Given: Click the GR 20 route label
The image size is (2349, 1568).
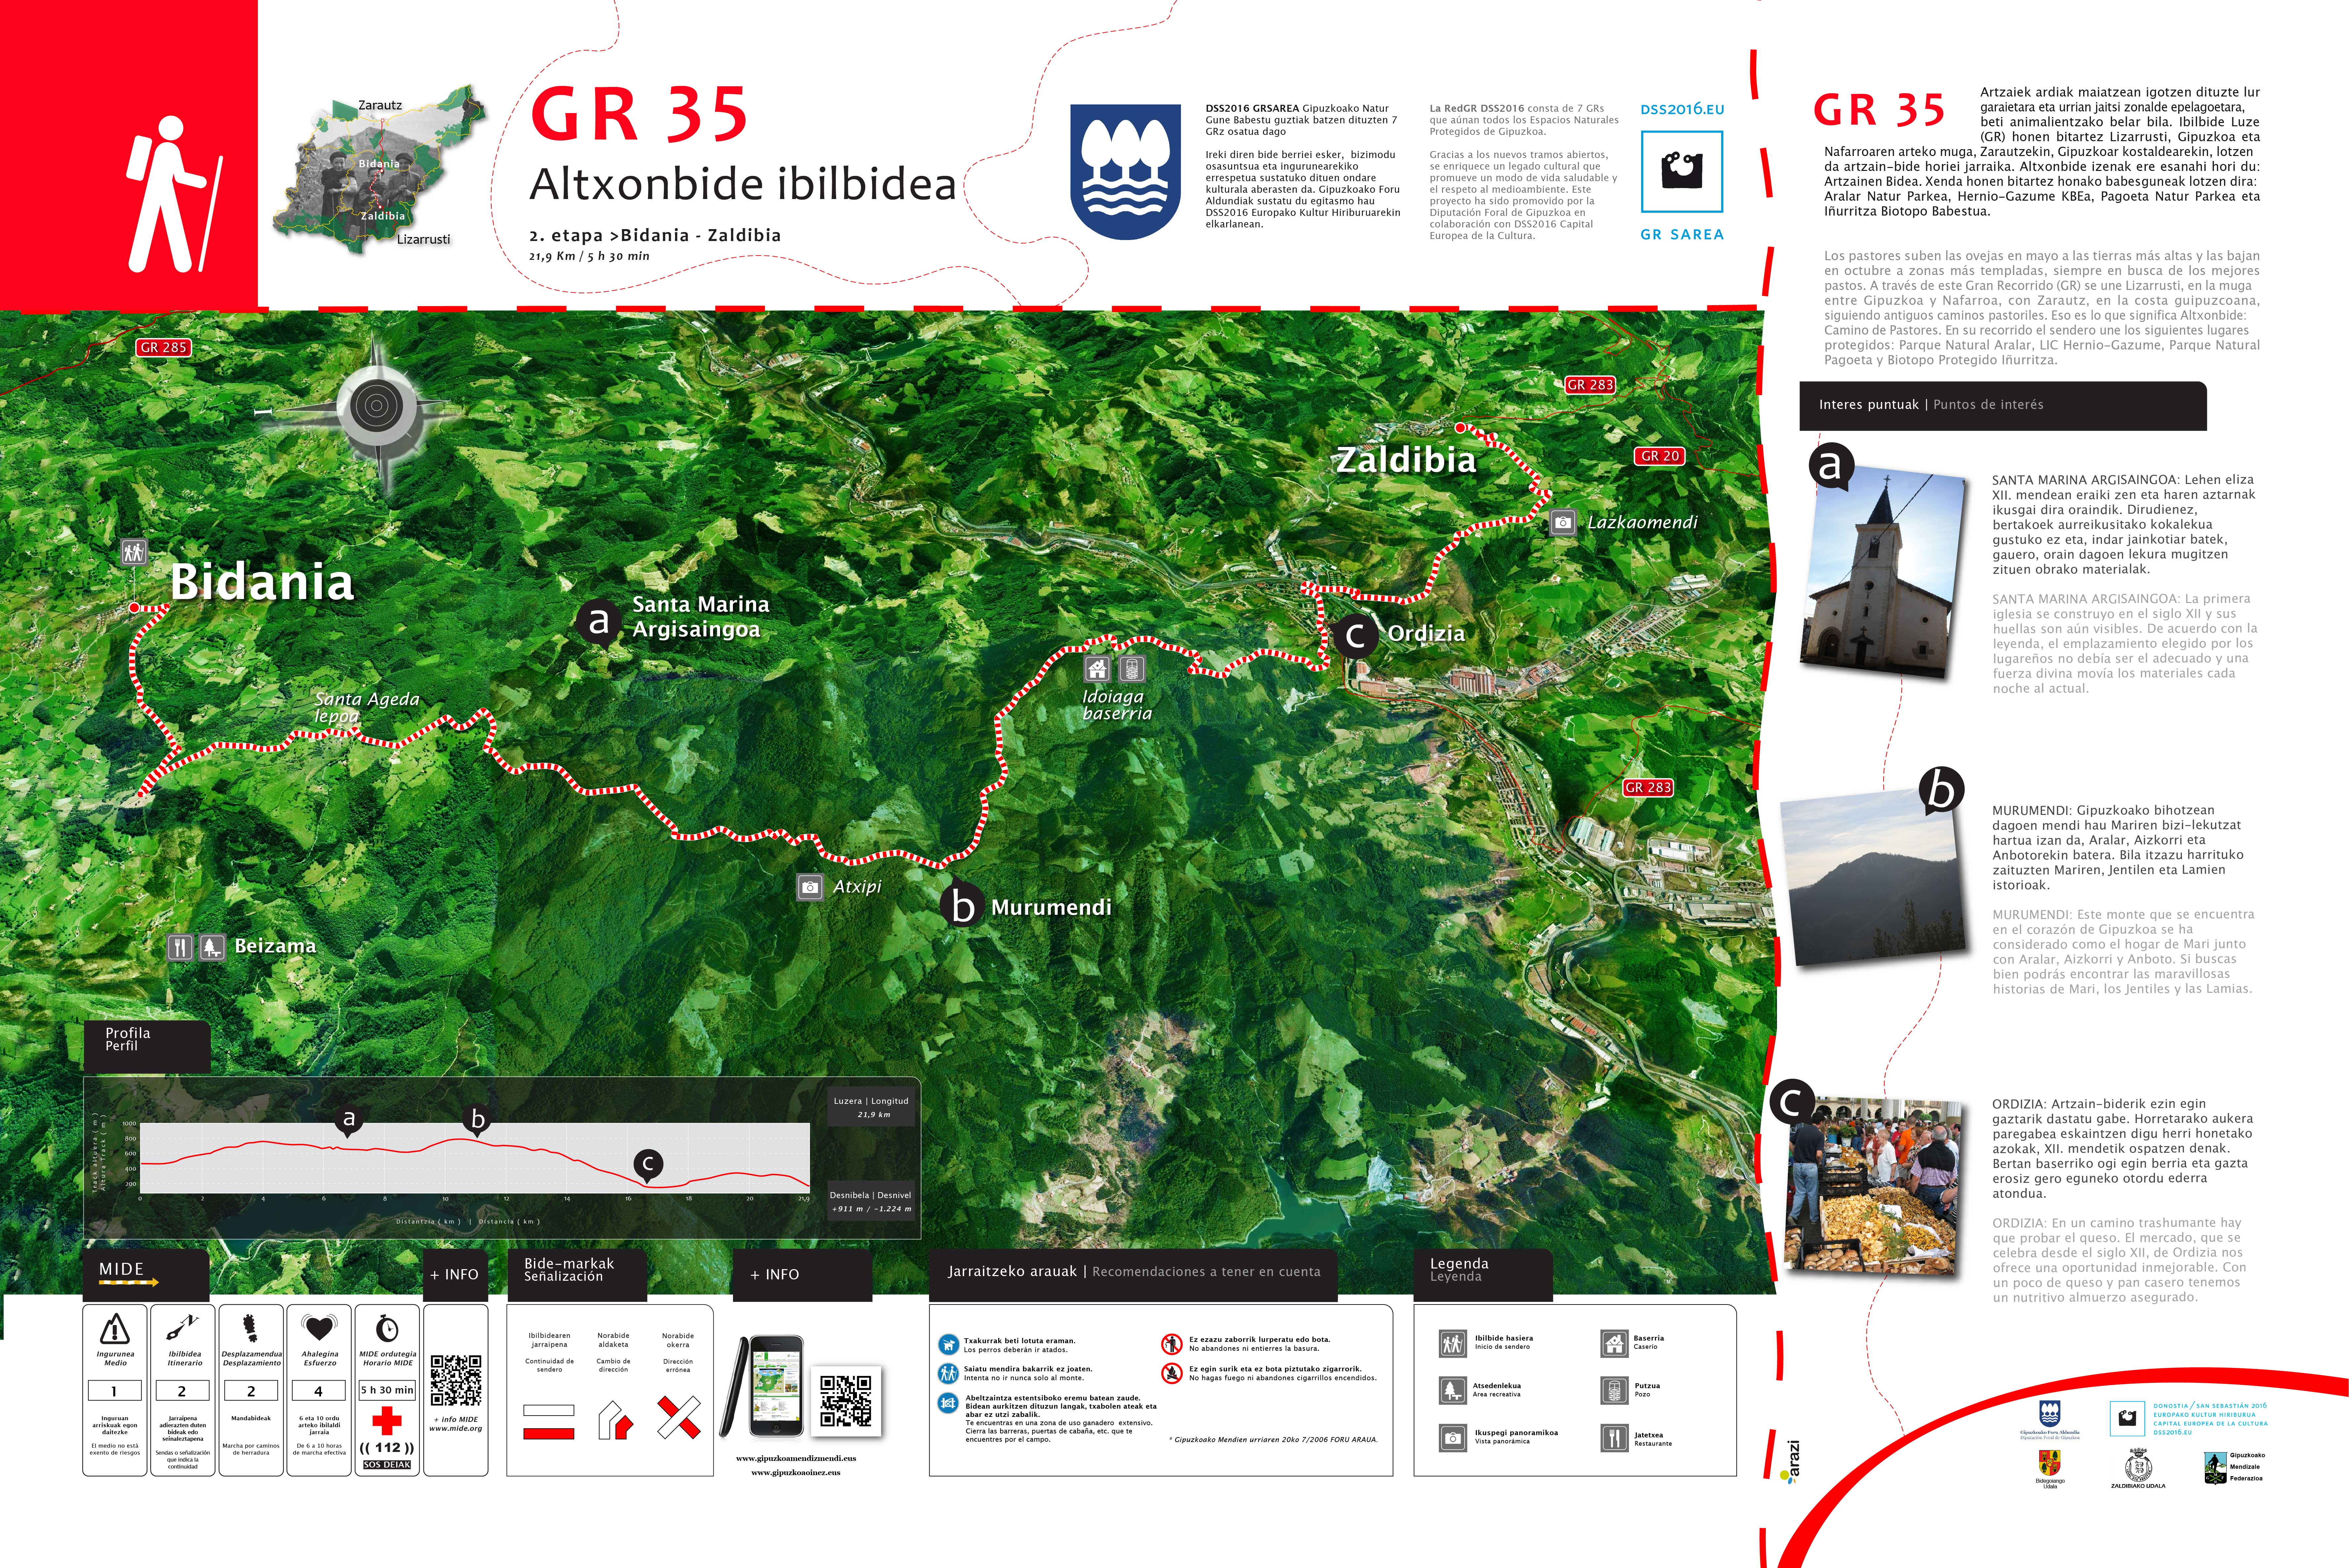Looking at the screenshot, I should pos(1660,456).
